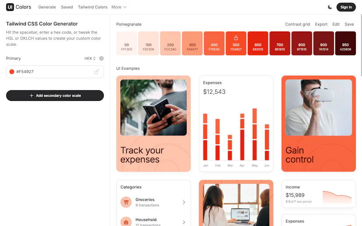
Task: Click the Groceries shopping cart icon
Action: [x=126, y=202]
